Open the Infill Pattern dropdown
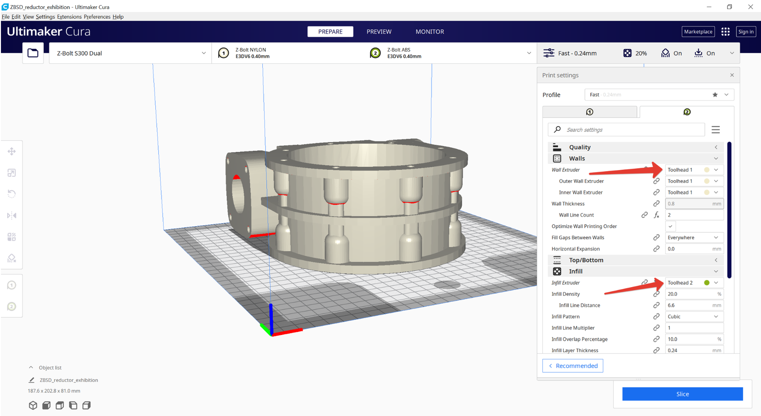This screenshot has width=761, height=416. click(x=694, y=317)
